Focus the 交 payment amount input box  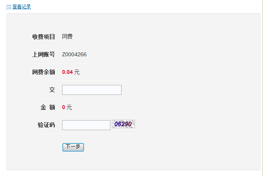92,90
